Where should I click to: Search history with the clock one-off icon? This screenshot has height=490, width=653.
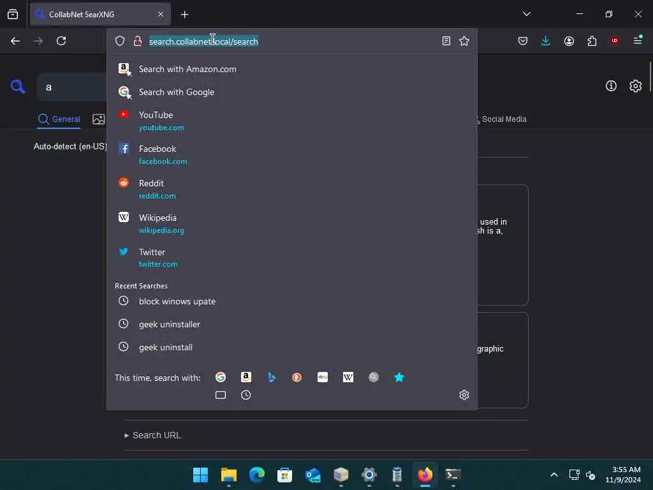tap(246, 395)
